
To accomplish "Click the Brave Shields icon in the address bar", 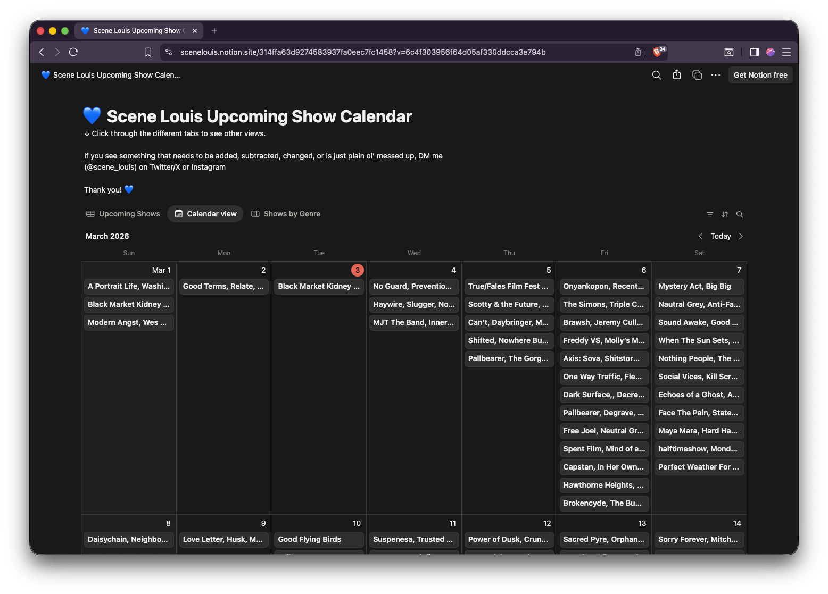I will pos(658,52).
